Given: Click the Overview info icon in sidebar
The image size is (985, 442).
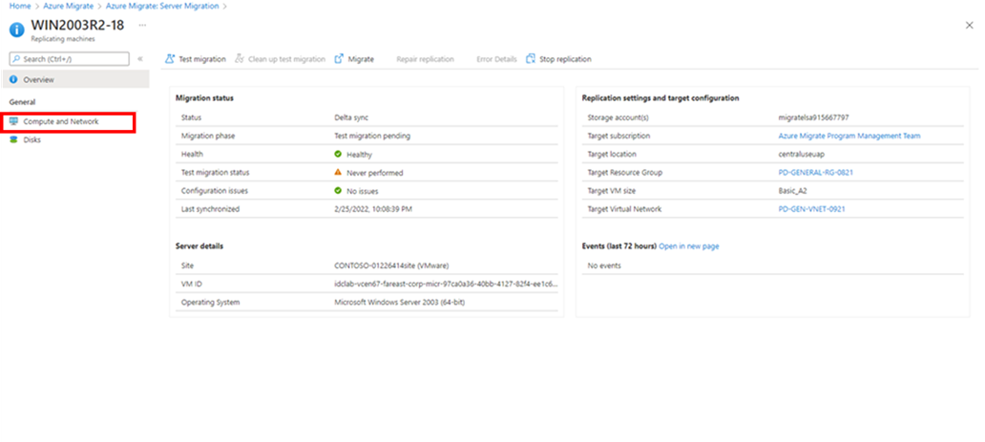Looking at the screenshot, I should 13,79.
